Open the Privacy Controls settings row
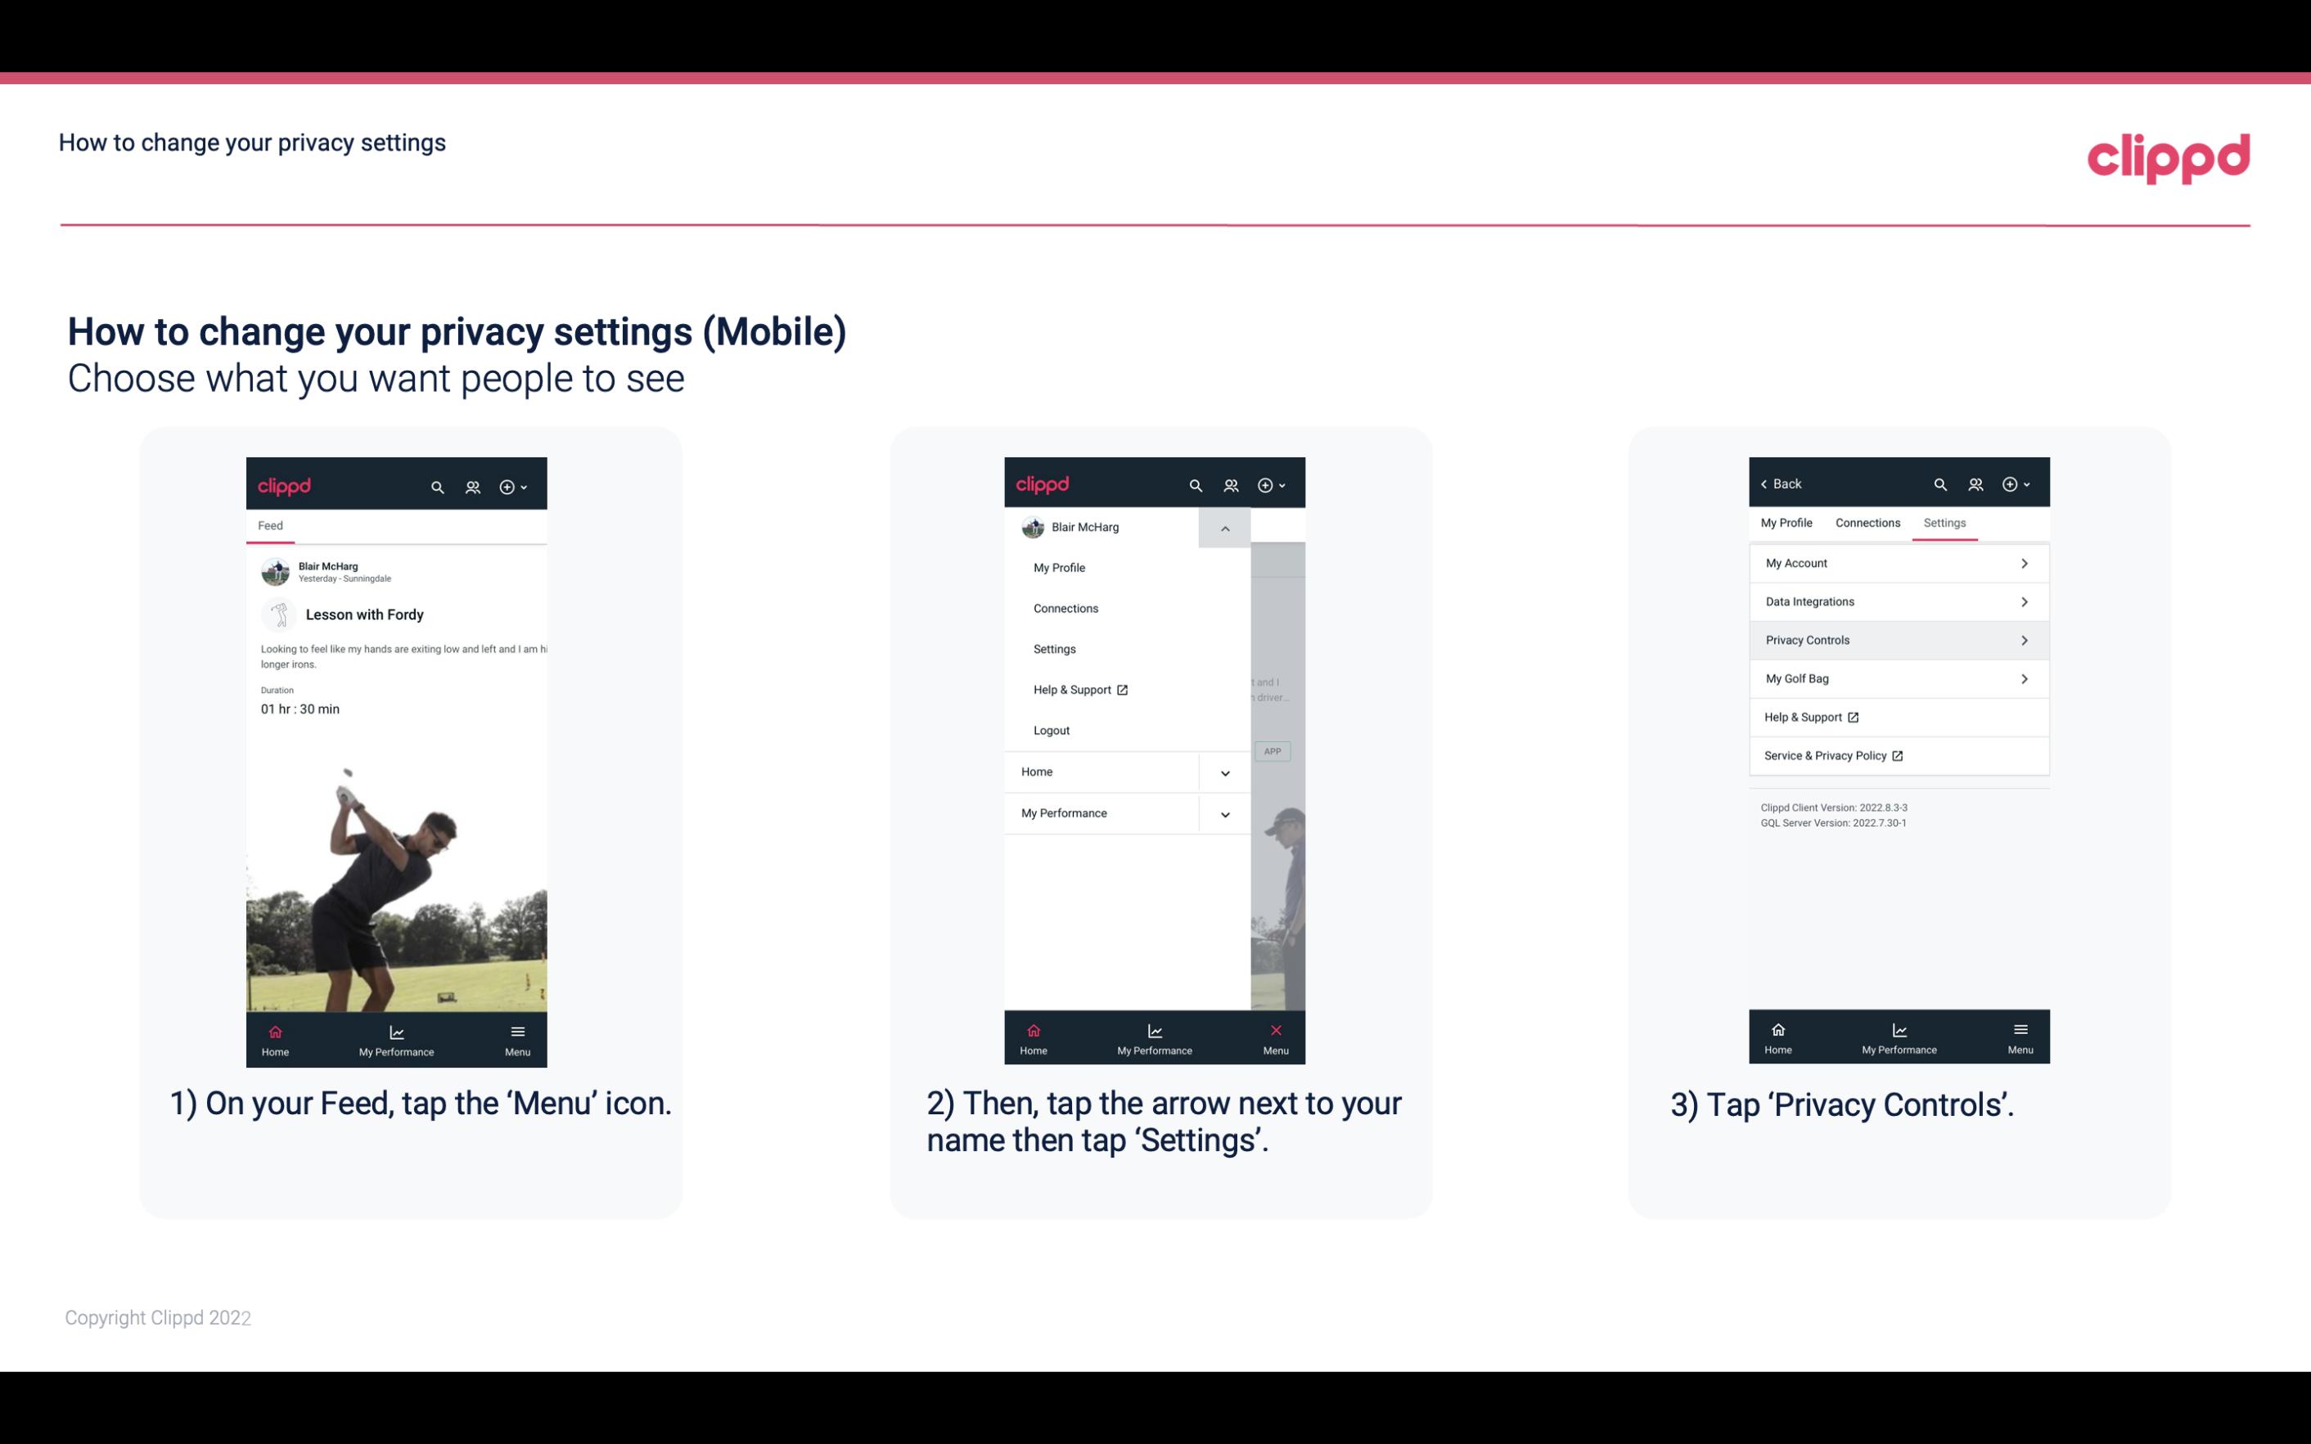This screenshot has width=2311, height=1444. (1895, 639)
